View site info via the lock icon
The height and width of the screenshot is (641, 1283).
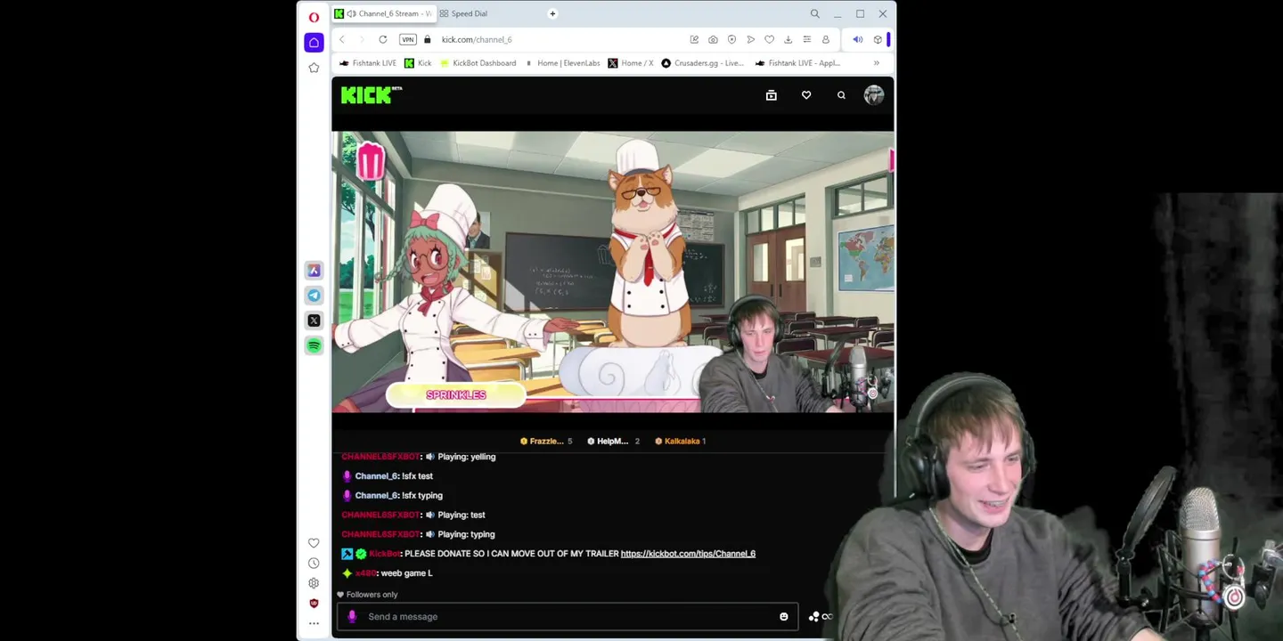(x=428, y=39)
